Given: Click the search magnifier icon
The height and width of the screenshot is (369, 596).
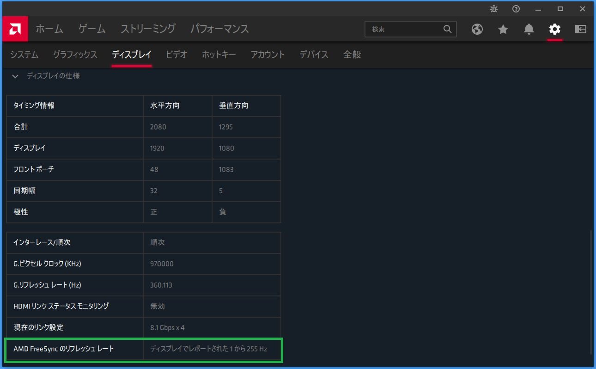Looking at the screenshot, I should coord(447,29).
